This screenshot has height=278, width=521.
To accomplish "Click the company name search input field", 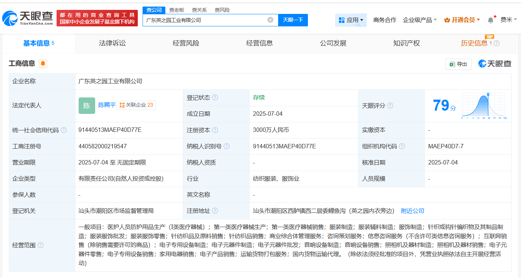I will (x=204, y=20).
